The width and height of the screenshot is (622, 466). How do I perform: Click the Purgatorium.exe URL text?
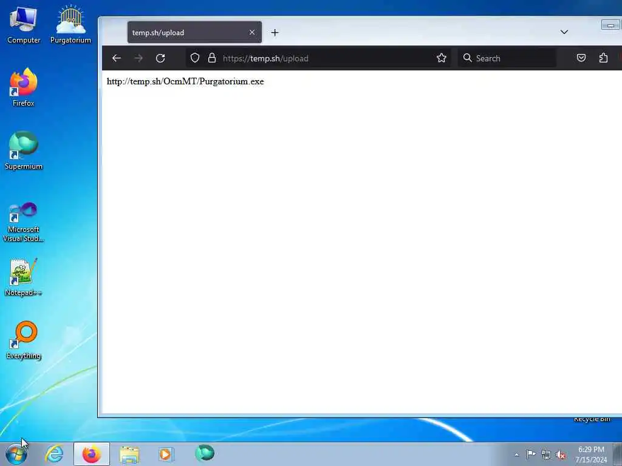coord(185,81)
